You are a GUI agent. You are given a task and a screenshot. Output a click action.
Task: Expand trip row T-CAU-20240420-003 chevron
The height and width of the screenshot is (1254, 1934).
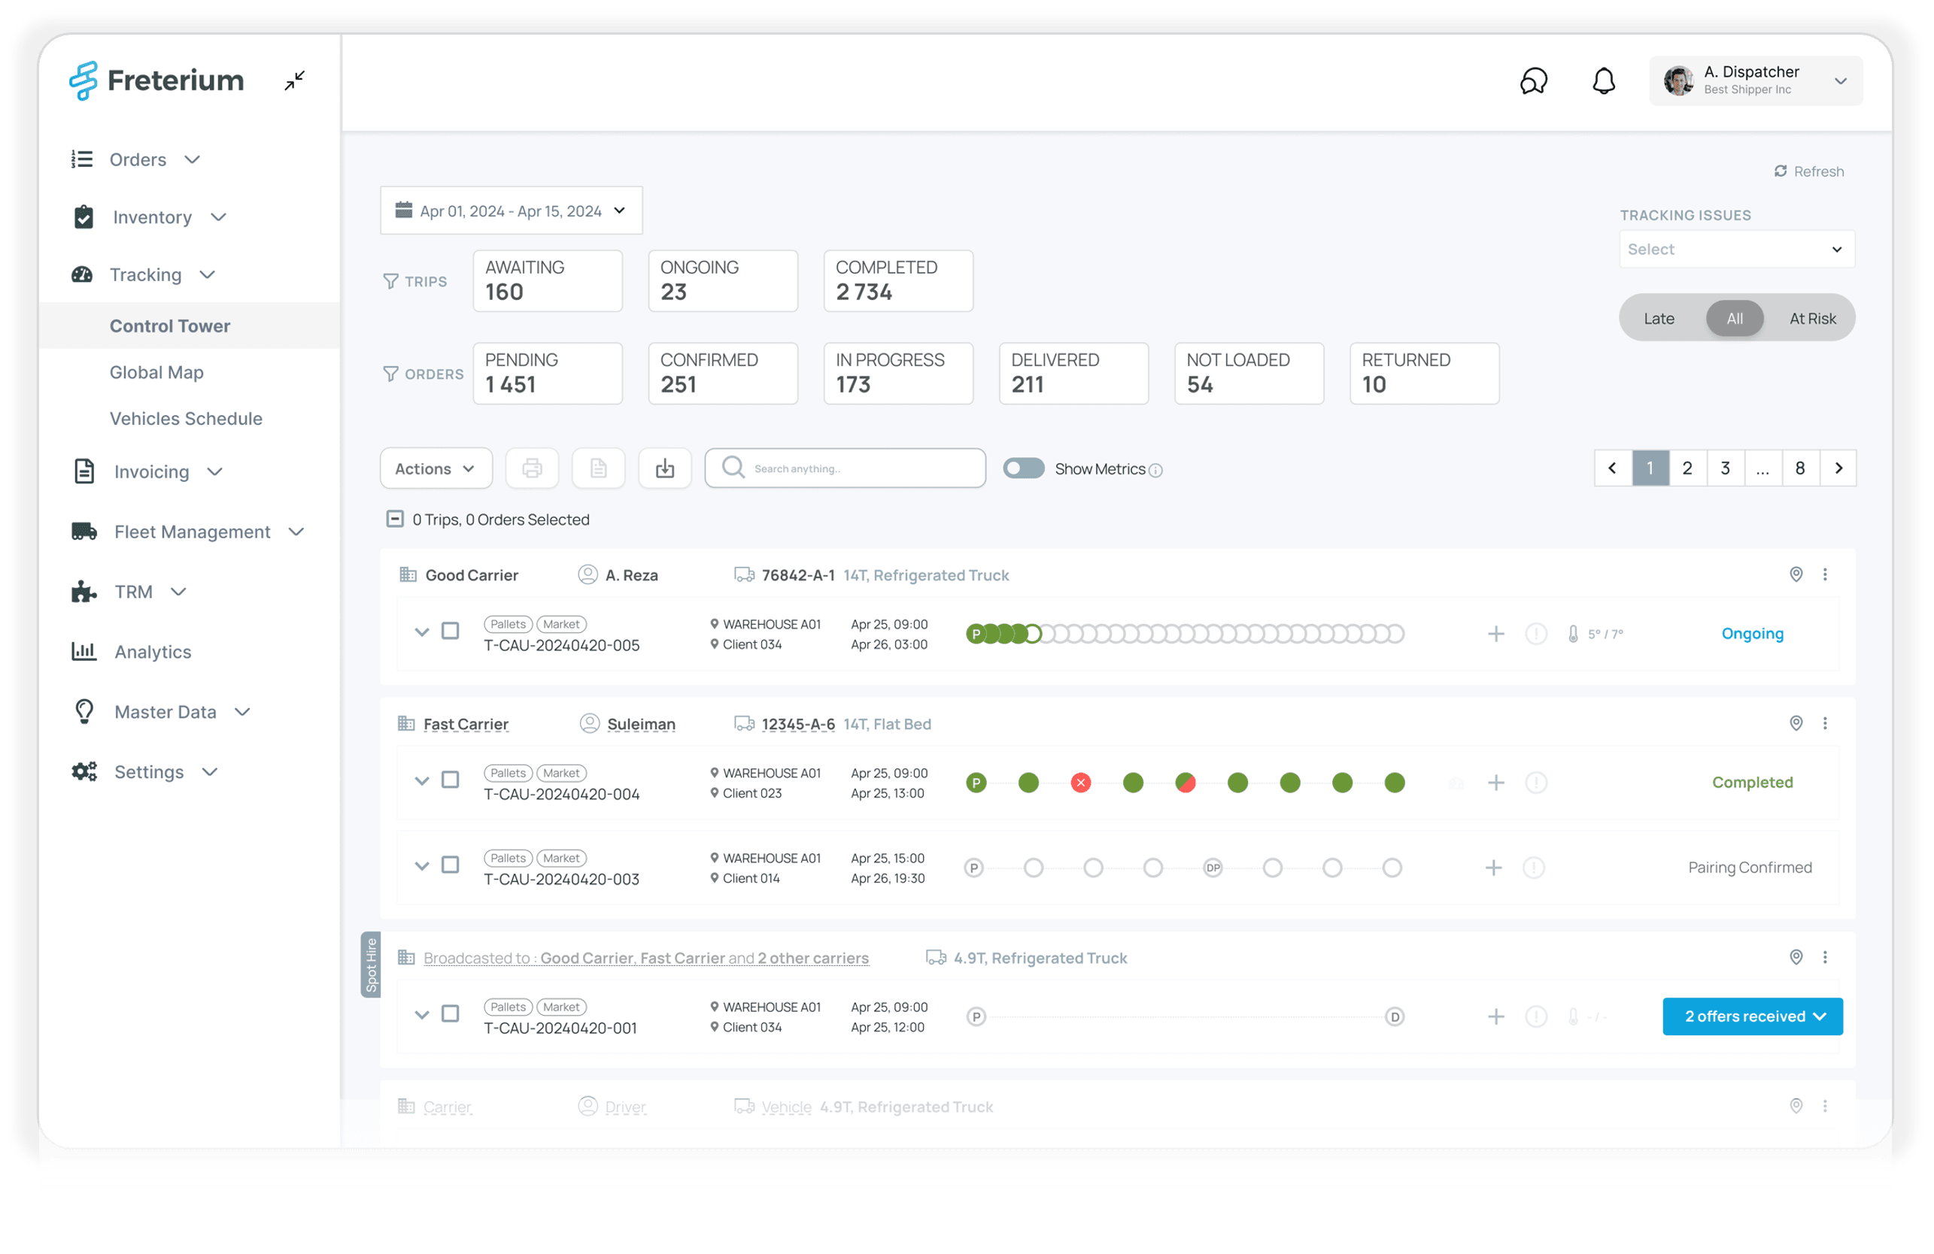point(421,866)
